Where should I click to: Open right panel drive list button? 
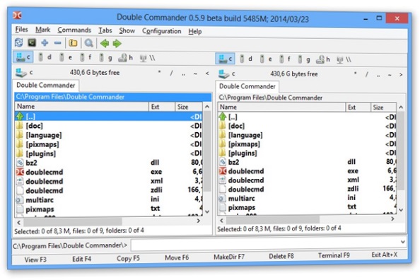pyautogui.click(x=227, y=74)
